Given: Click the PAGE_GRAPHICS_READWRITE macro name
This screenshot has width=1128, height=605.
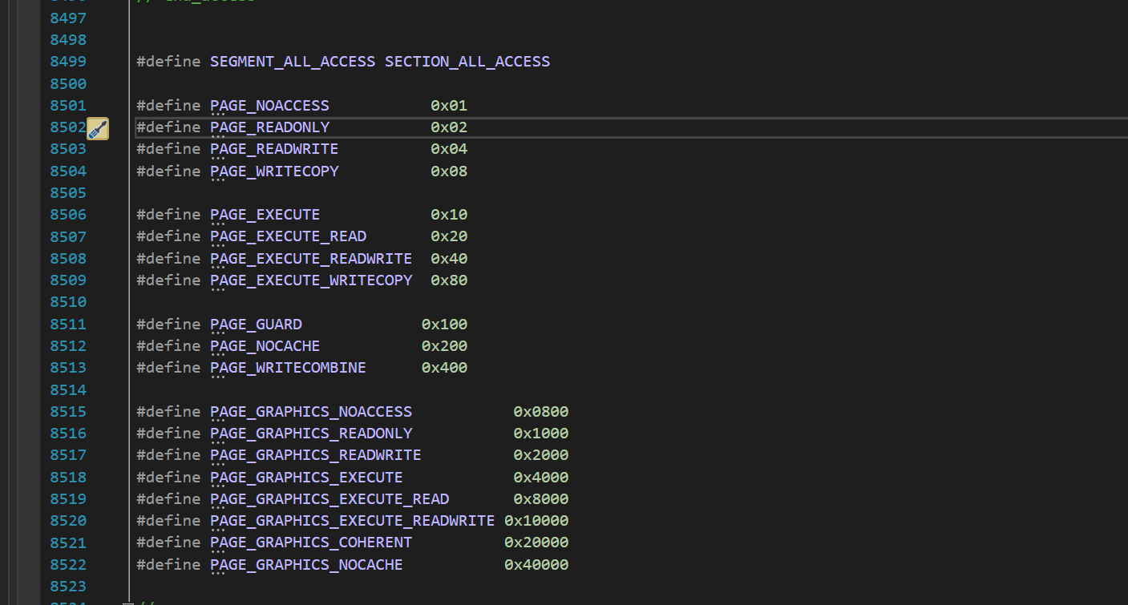Looking at the screenshot, I should (x=315, y=455).
